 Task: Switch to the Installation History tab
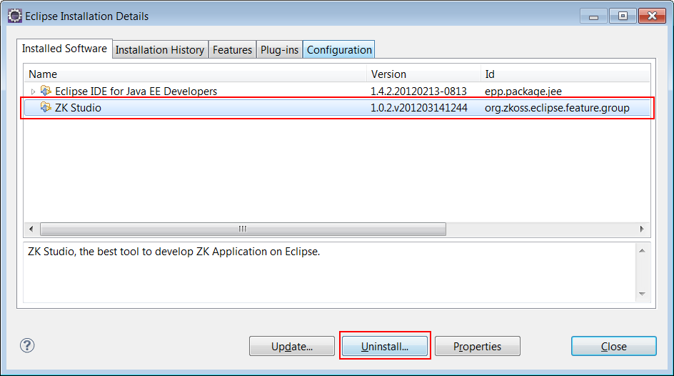(x=160, y=49)
